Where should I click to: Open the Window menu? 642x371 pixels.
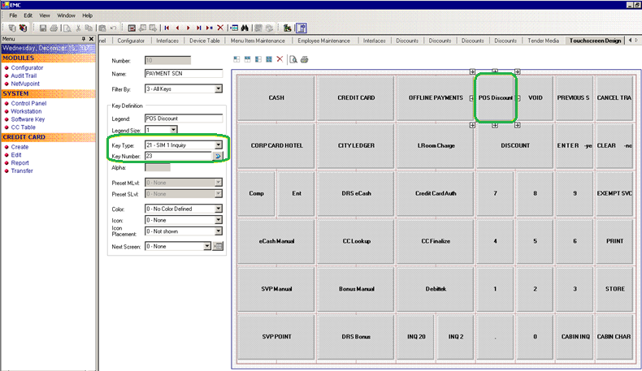point(66,15)
